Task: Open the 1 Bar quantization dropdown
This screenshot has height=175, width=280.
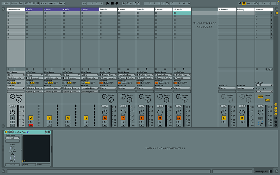Action: pos(60,3)
